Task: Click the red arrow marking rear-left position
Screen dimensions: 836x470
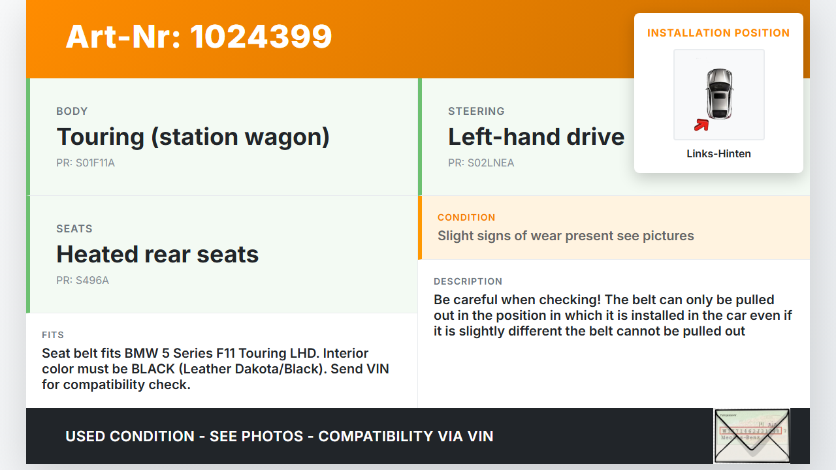Action: pos(701,124)
